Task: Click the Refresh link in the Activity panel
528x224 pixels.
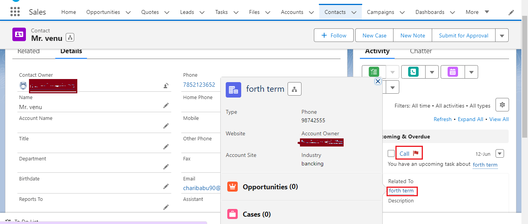Action: (442, 119)
